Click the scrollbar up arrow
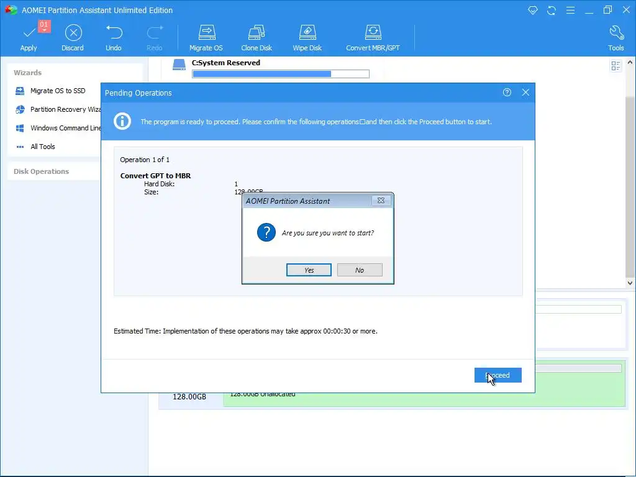636x477 pixels. [630, 63]
